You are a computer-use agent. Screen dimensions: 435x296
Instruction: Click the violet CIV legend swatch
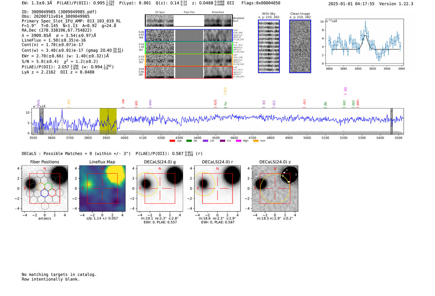pyautogui.click(x=205, y=141)
